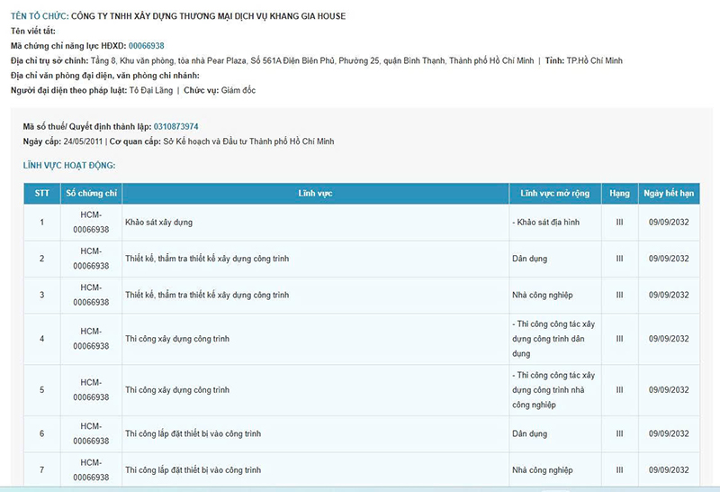Select certificate number HCM-00066938 in row 7
The width and height of the screenshot is (720, 492).
click(91, 470)
